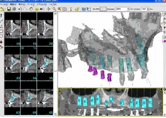The image size is (166, 118).
Task: Click the red object icon in left sidebar
Action: (x=1, y=42)
